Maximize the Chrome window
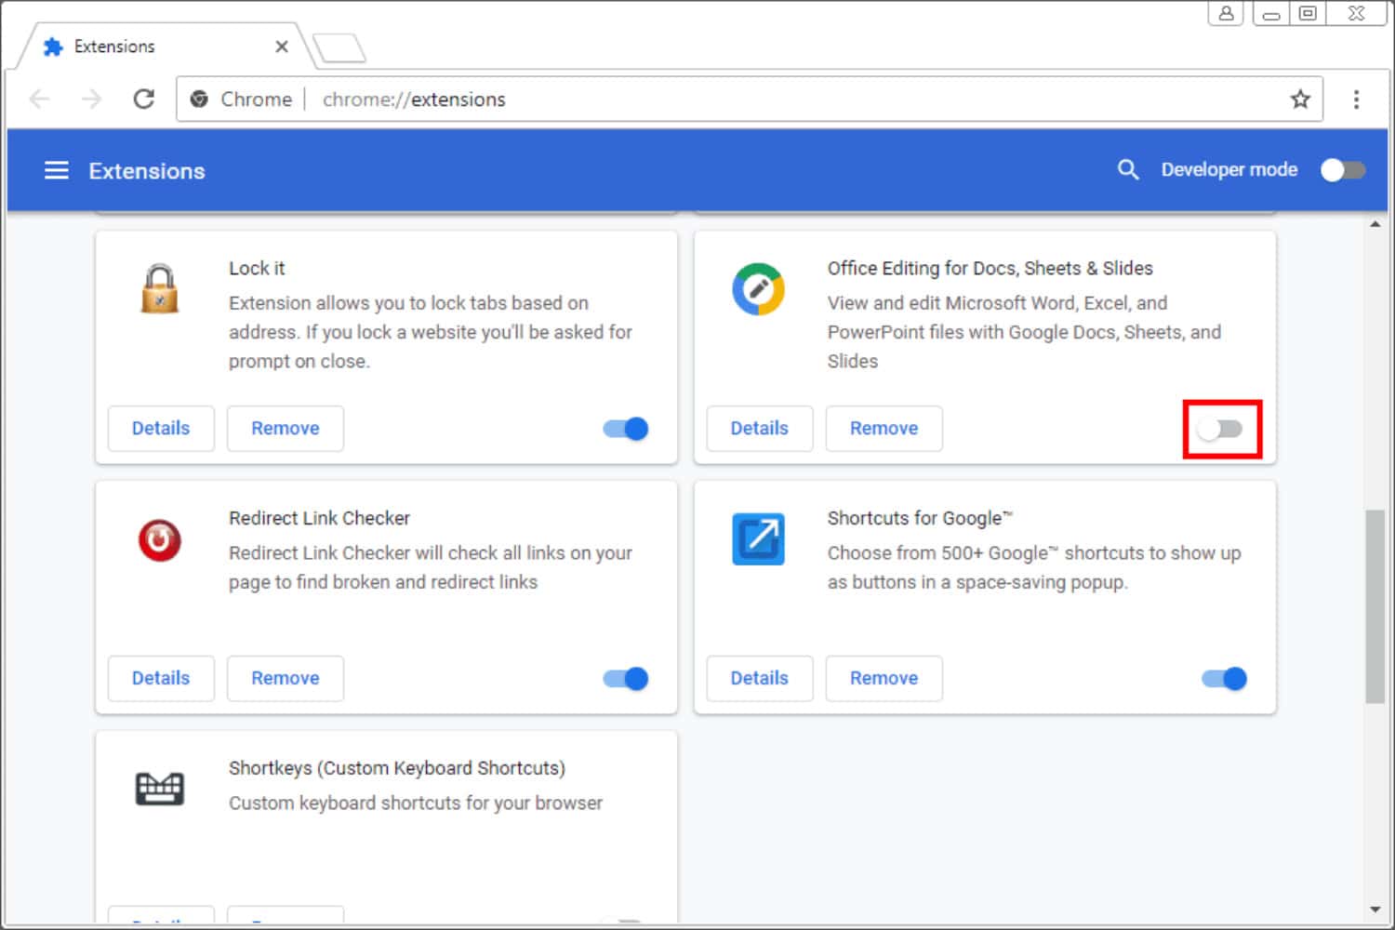 click(x=1308, y=13)
